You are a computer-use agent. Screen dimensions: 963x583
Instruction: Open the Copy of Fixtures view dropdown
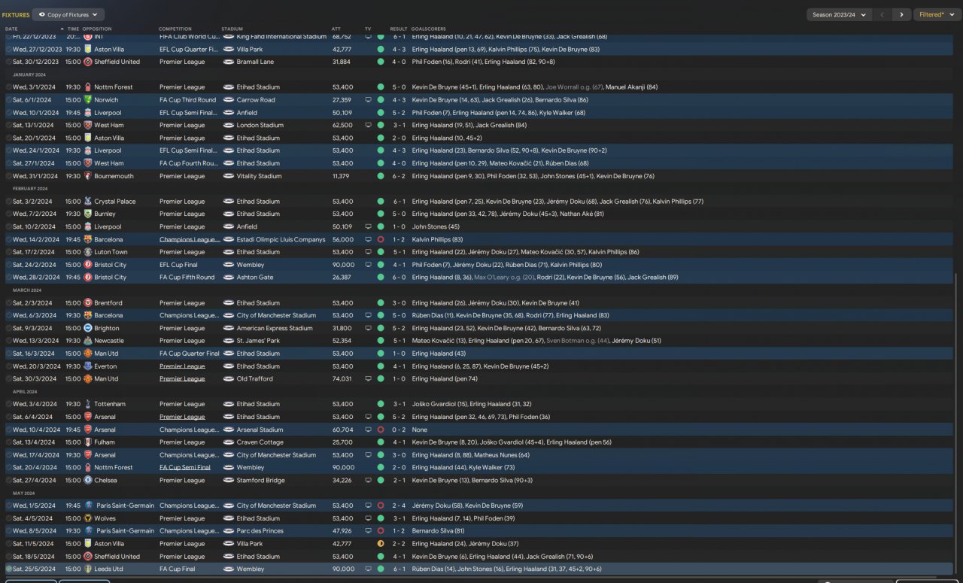click(x=68, y=14)
